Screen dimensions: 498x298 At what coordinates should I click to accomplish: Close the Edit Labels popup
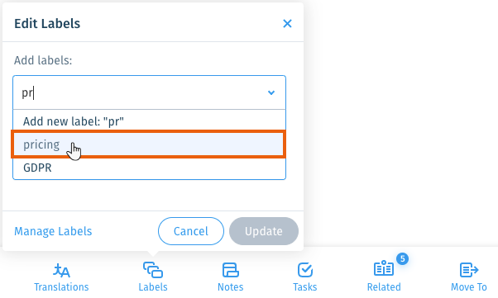(287, 23)
